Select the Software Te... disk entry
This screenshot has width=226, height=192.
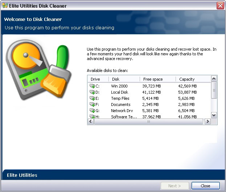[x=124, y=117]
